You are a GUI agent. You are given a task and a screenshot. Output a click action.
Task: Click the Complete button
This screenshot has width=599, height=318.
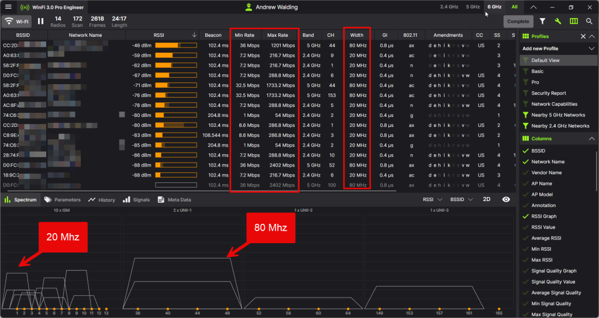518,22
